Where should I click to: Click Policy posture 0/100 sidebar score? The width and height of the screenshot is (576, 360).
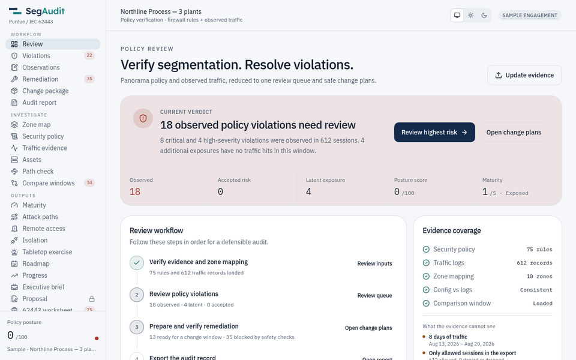[x=17, y=336]
